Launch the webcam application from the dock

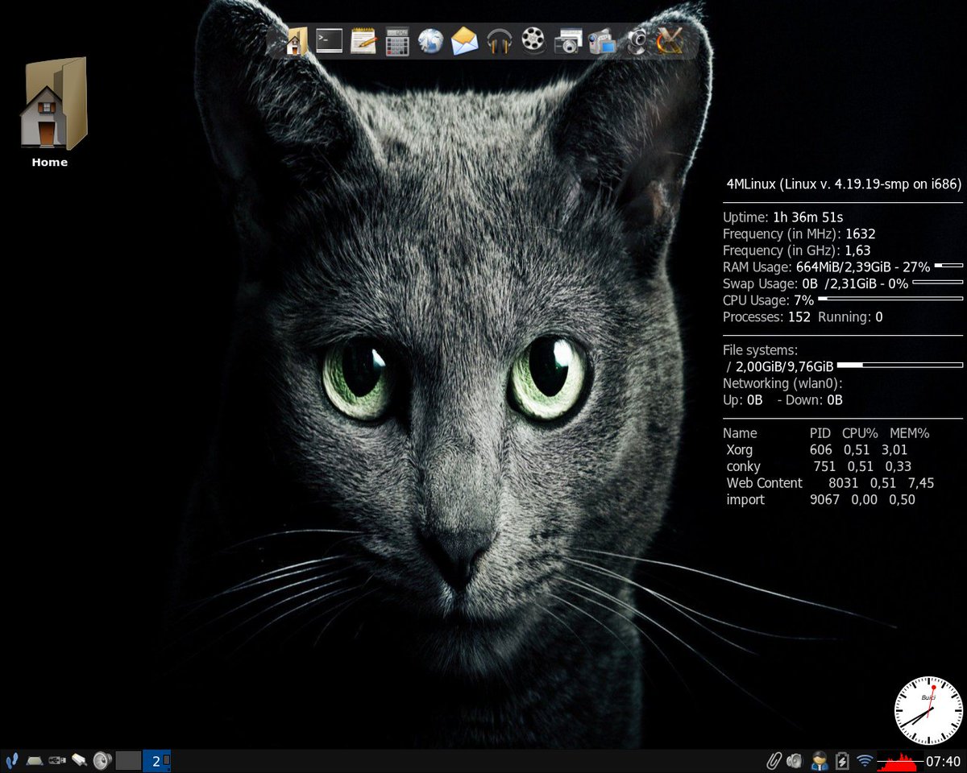(637, 40)
